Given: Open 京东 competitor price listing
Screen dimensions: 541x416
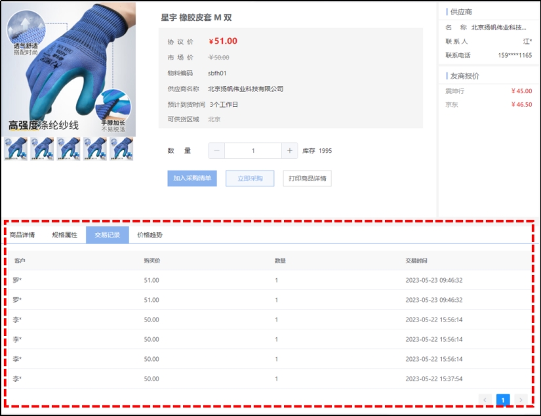Looking at the screenshot, I should [x=452, y=104].
